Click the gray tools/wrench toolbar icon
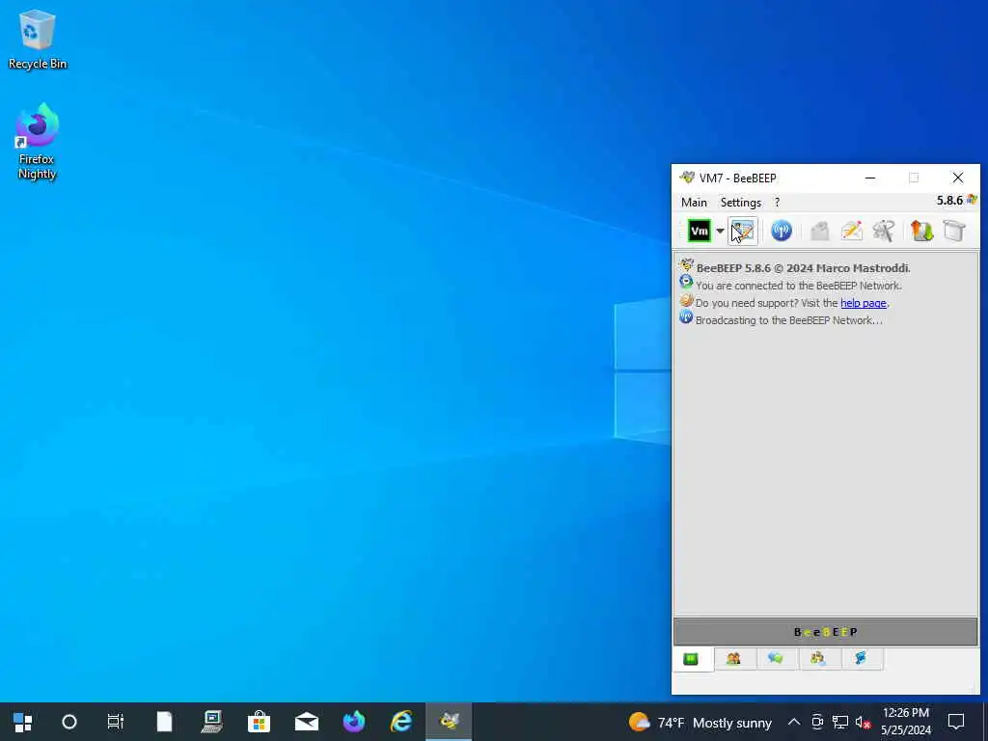 pos(884,231)
